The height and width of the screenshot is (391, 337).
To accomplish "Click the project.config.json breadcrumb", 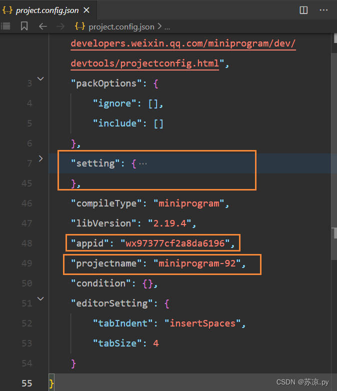I will (121, 26).
